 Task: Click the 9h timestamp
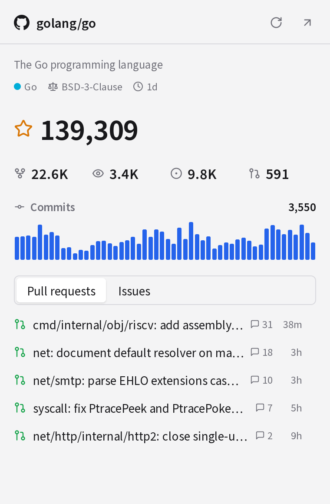pyautogui.click(x=296, y=436)
